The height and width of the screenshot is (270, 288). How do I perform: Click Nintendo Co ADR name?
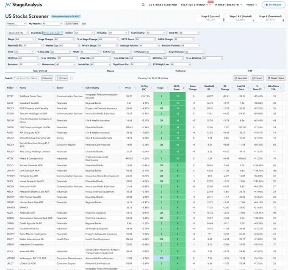29,176
